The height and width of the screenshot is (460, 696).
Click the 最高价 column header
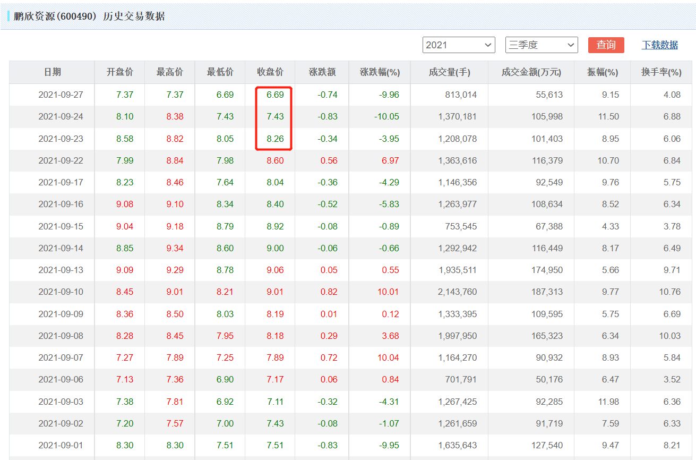(x=169, y=72)
